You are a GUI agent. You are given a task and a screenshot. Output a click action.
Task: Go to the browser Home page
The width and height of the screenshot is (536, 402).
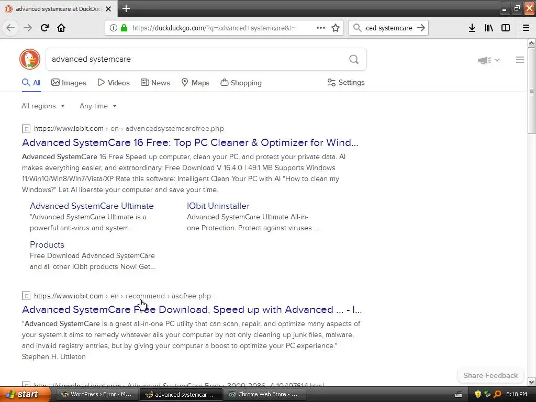click(x=61, y=28)
